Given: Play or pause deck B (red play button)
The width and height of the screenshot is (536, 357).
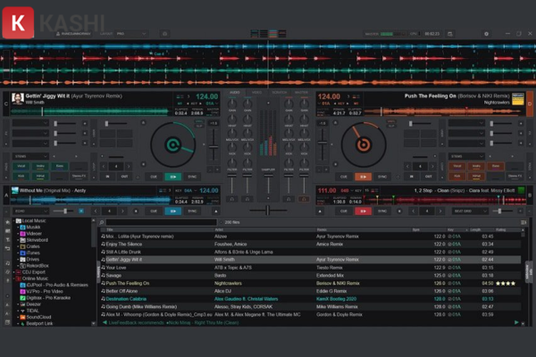Looking at the screenshot, I should (x=363, y=212).
